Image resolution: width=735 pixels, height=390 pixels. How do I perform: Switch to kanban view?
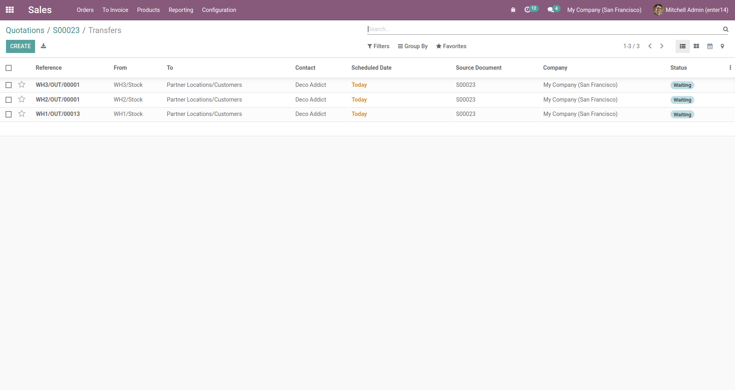tap(696, 46)
